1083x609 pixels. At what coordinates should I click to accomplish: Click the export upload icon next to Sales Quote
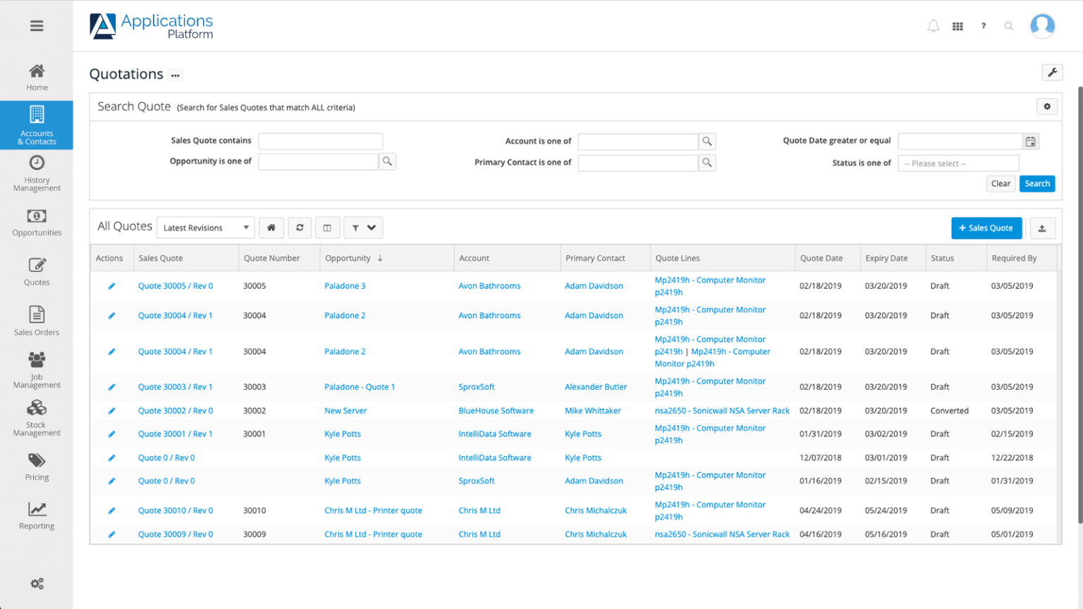point(1042,228)
